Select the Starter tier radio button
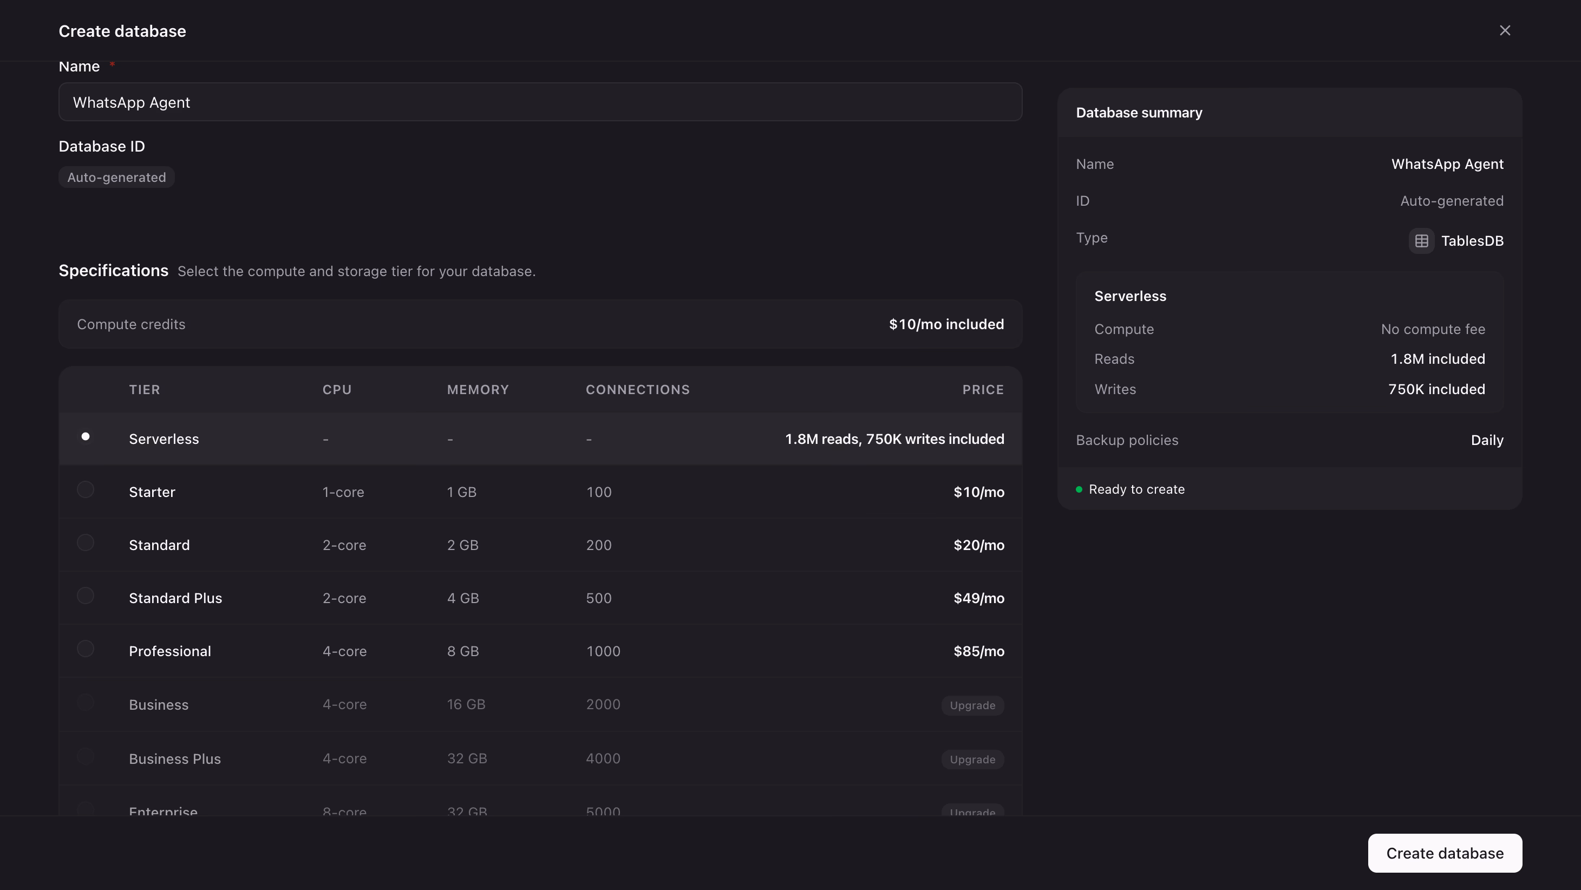1581x890 pixels. 86,490
